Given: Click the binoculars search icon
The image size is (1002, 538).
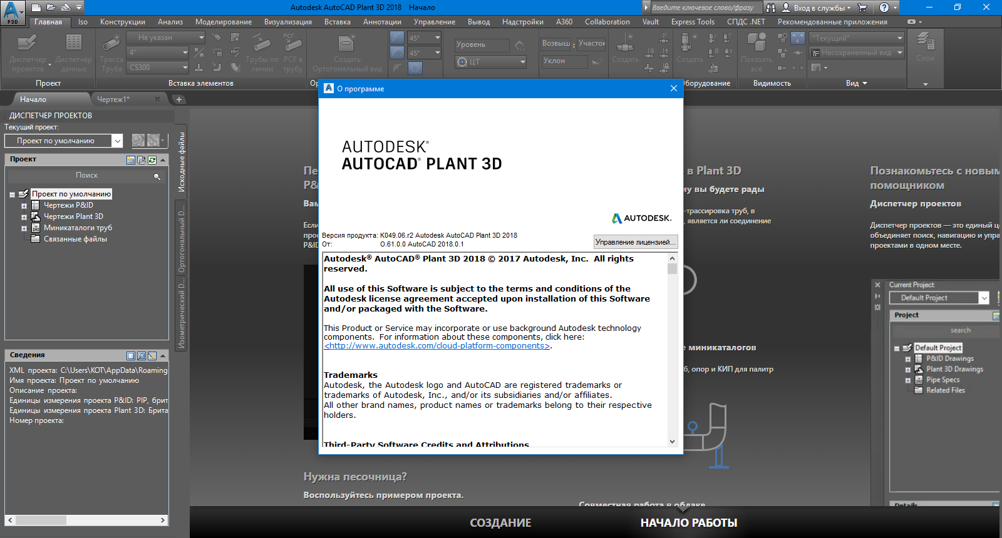Looking at the screenshot, I should [x=771, y=8].
